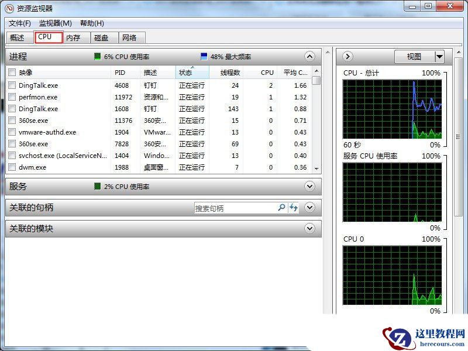This screenshot has width=468, height=351.
Task: Collapse the 进程 section
Action: (x=309, y=57)
